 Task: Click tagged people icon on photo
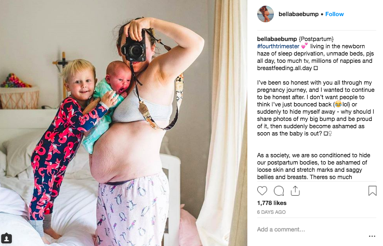pyautogui.click(x=6, y=238)
